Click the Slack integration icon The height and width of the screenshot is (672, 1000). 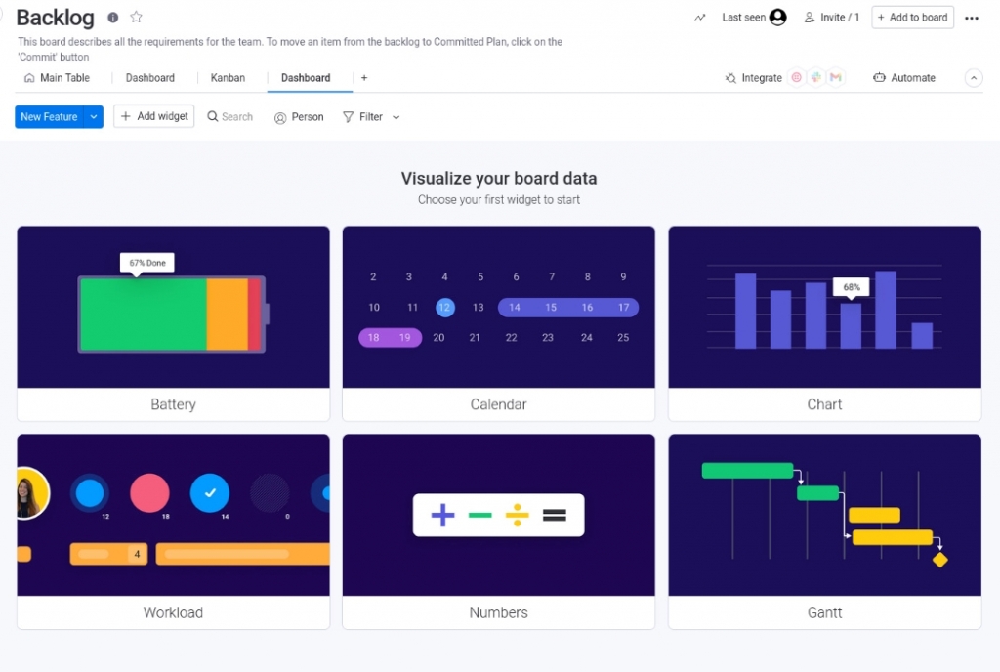pyautogui.click(x=815, y=78)
